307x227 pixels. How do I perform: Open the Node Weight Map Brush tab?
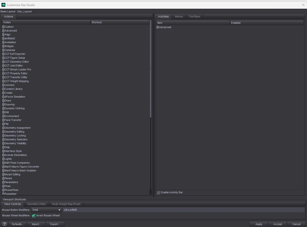[x=66, y=204]
